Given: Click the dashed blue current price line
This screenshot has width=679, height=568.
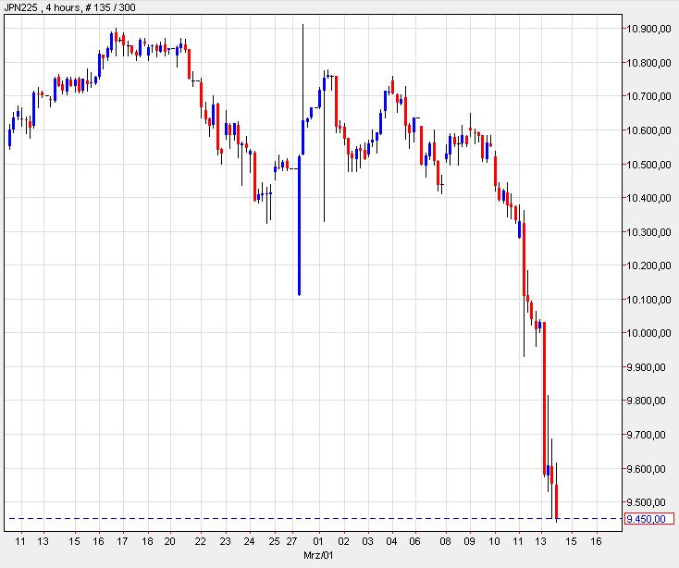Looking at the screenshot, I should (x=314, y=518).
